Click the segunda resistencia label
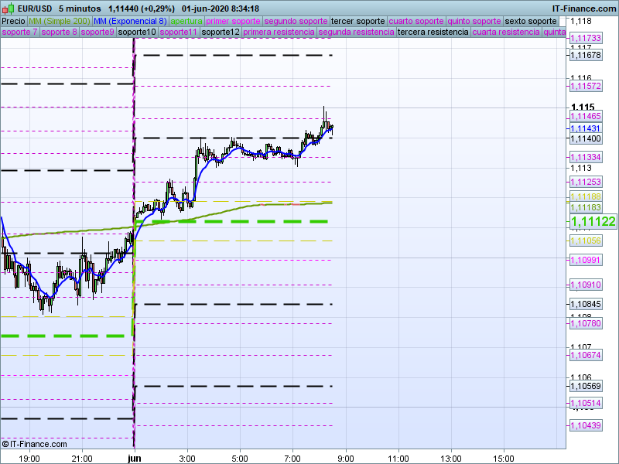This screenshot has height=464, width=619. pyautogui.click(x=356, y=32)
